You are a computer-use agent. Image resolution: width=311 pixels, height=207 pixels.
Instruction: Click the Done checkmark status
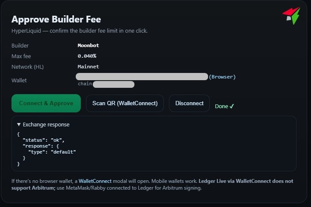225,106
